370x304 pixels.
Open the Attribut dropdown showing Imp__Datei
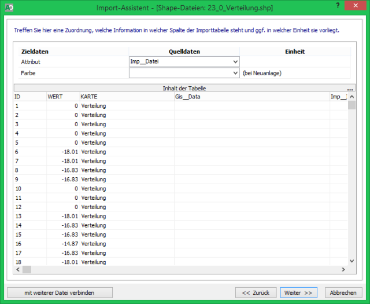(184, 61)
